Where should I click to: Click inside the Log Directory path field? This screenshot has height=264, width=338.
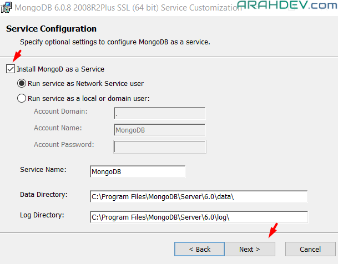click(x=198, y=217)
